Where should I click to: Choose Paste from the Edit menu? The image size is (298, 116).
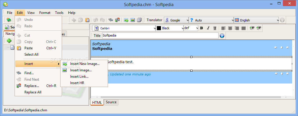tap(38, 48)
